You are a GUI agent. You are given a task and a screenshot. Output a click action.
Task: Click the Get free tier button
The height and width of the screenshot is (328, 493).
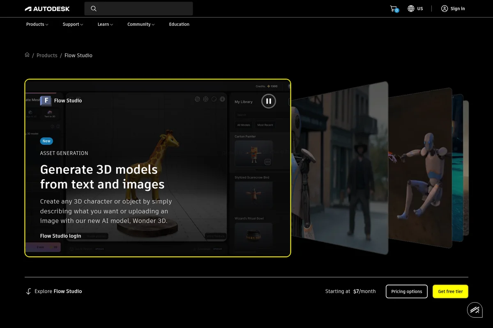[x=450, y=291]
